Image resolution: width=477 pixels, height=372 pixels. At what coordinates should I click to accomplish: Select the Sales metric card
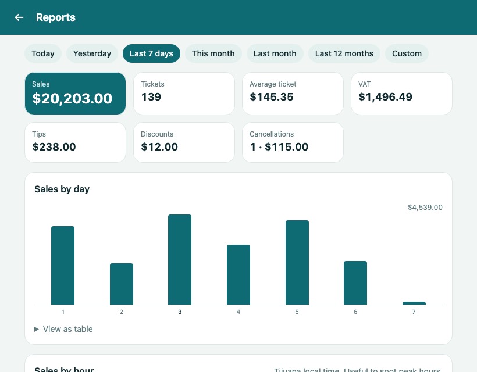pyautogui.click(x=75, y=94)
